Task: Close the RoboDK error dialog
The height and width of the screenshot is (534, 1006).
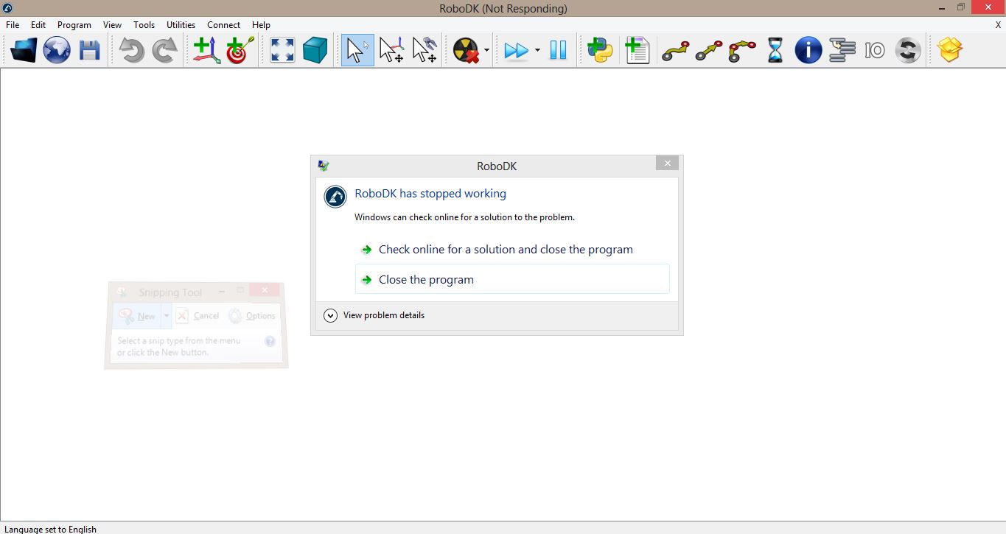Action: [667, 164]
